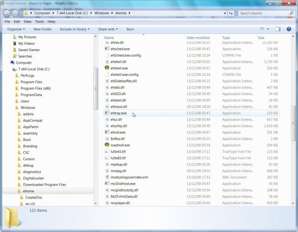This screenshot has height=232, width=298.
Task: Open the File menu
Action: pyautogui.click(x=7, y=22)
